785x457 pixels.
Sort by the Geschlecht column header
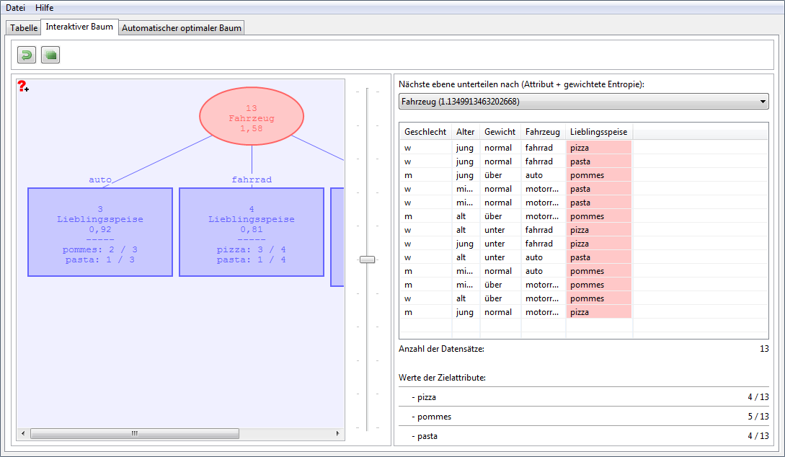pos(425,132)
